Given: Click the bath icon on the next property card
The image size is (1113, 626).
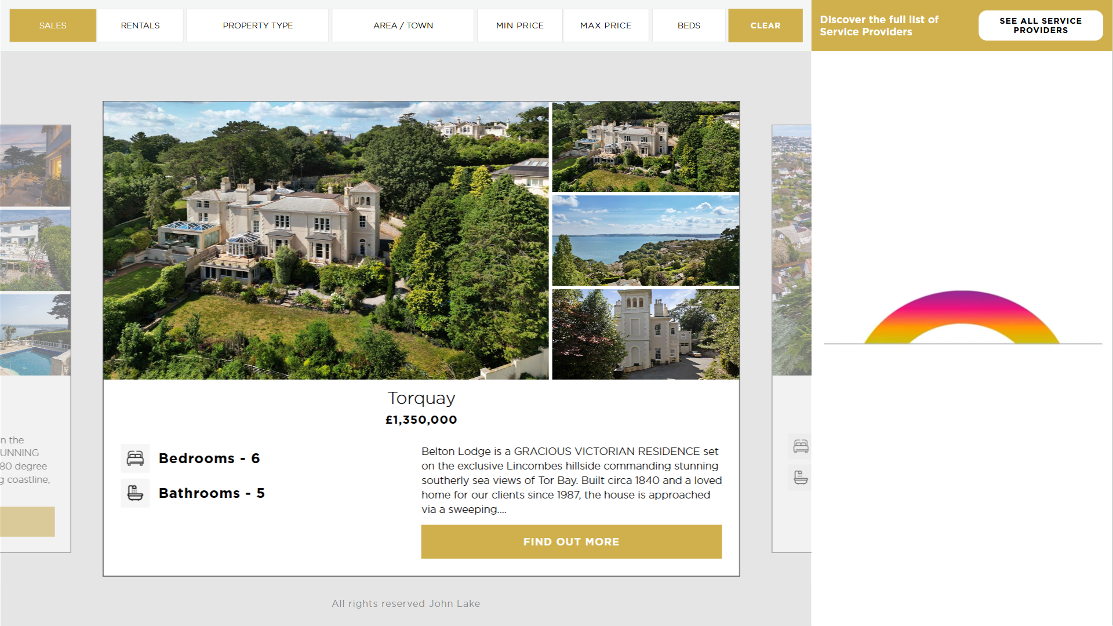Looking at the screenshot, I should pos(801,478).
